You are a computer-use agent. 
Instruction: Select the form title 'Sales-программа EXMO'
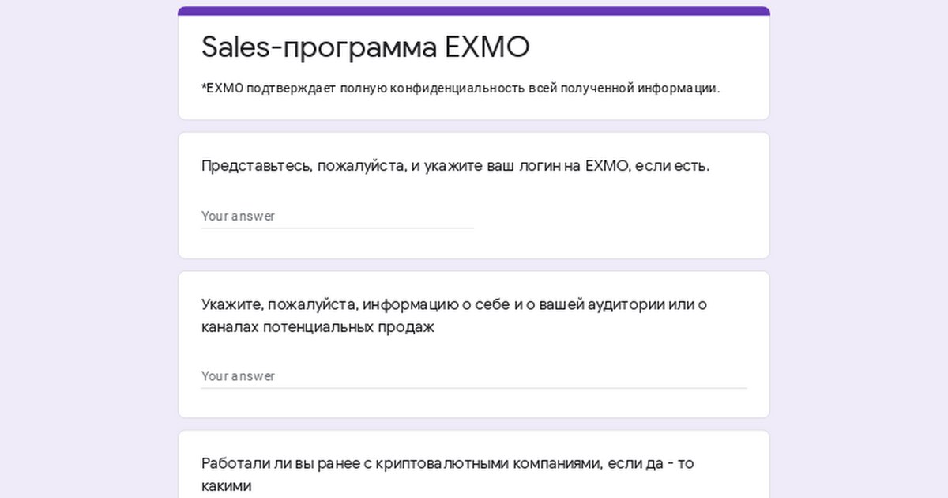tap(366, 47)
